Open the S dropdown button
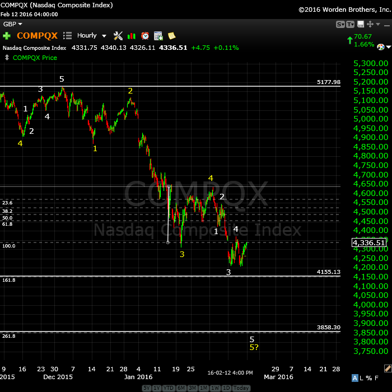Viewport: 392px width, 392px height. pyautogui.click(x=340, y=24)
